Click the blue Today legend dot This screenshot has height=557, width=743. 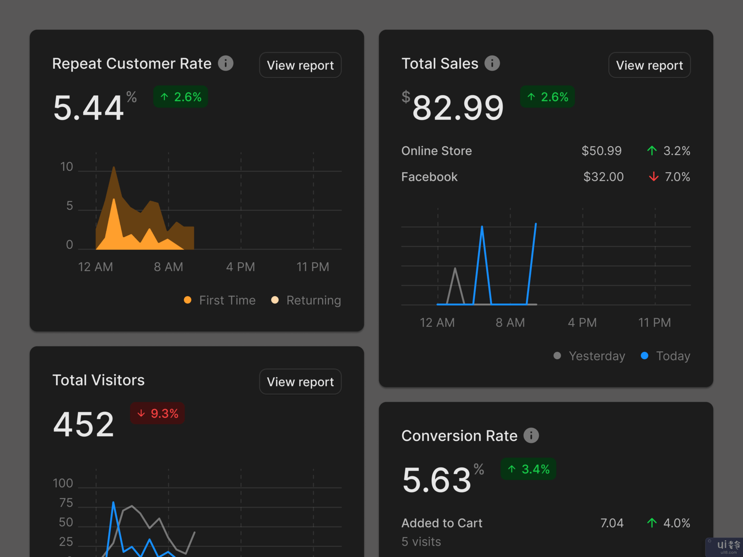[x=645, y=356]
